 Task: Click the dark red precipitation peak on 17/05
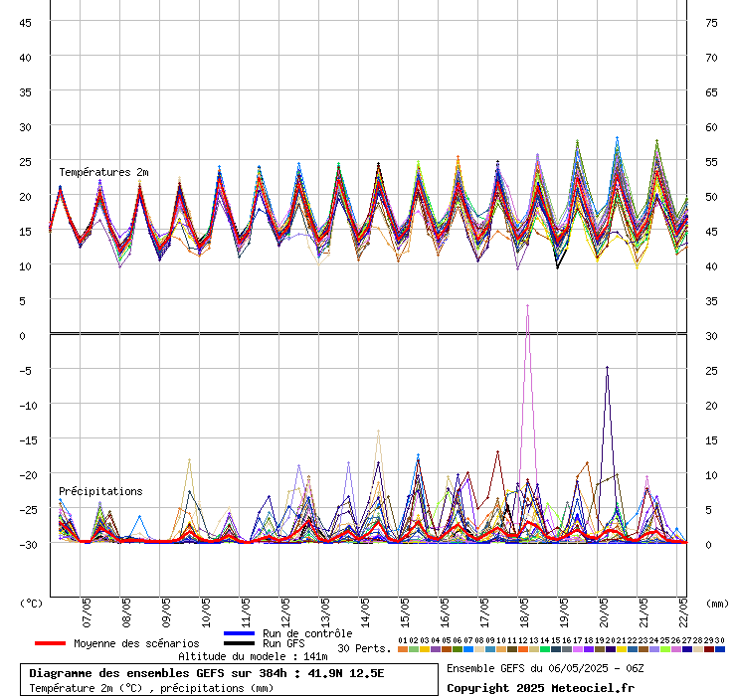[498, 452]
